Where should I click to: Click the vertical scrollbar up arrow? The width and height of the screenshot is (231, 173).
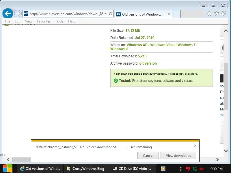tap(226, 31)
